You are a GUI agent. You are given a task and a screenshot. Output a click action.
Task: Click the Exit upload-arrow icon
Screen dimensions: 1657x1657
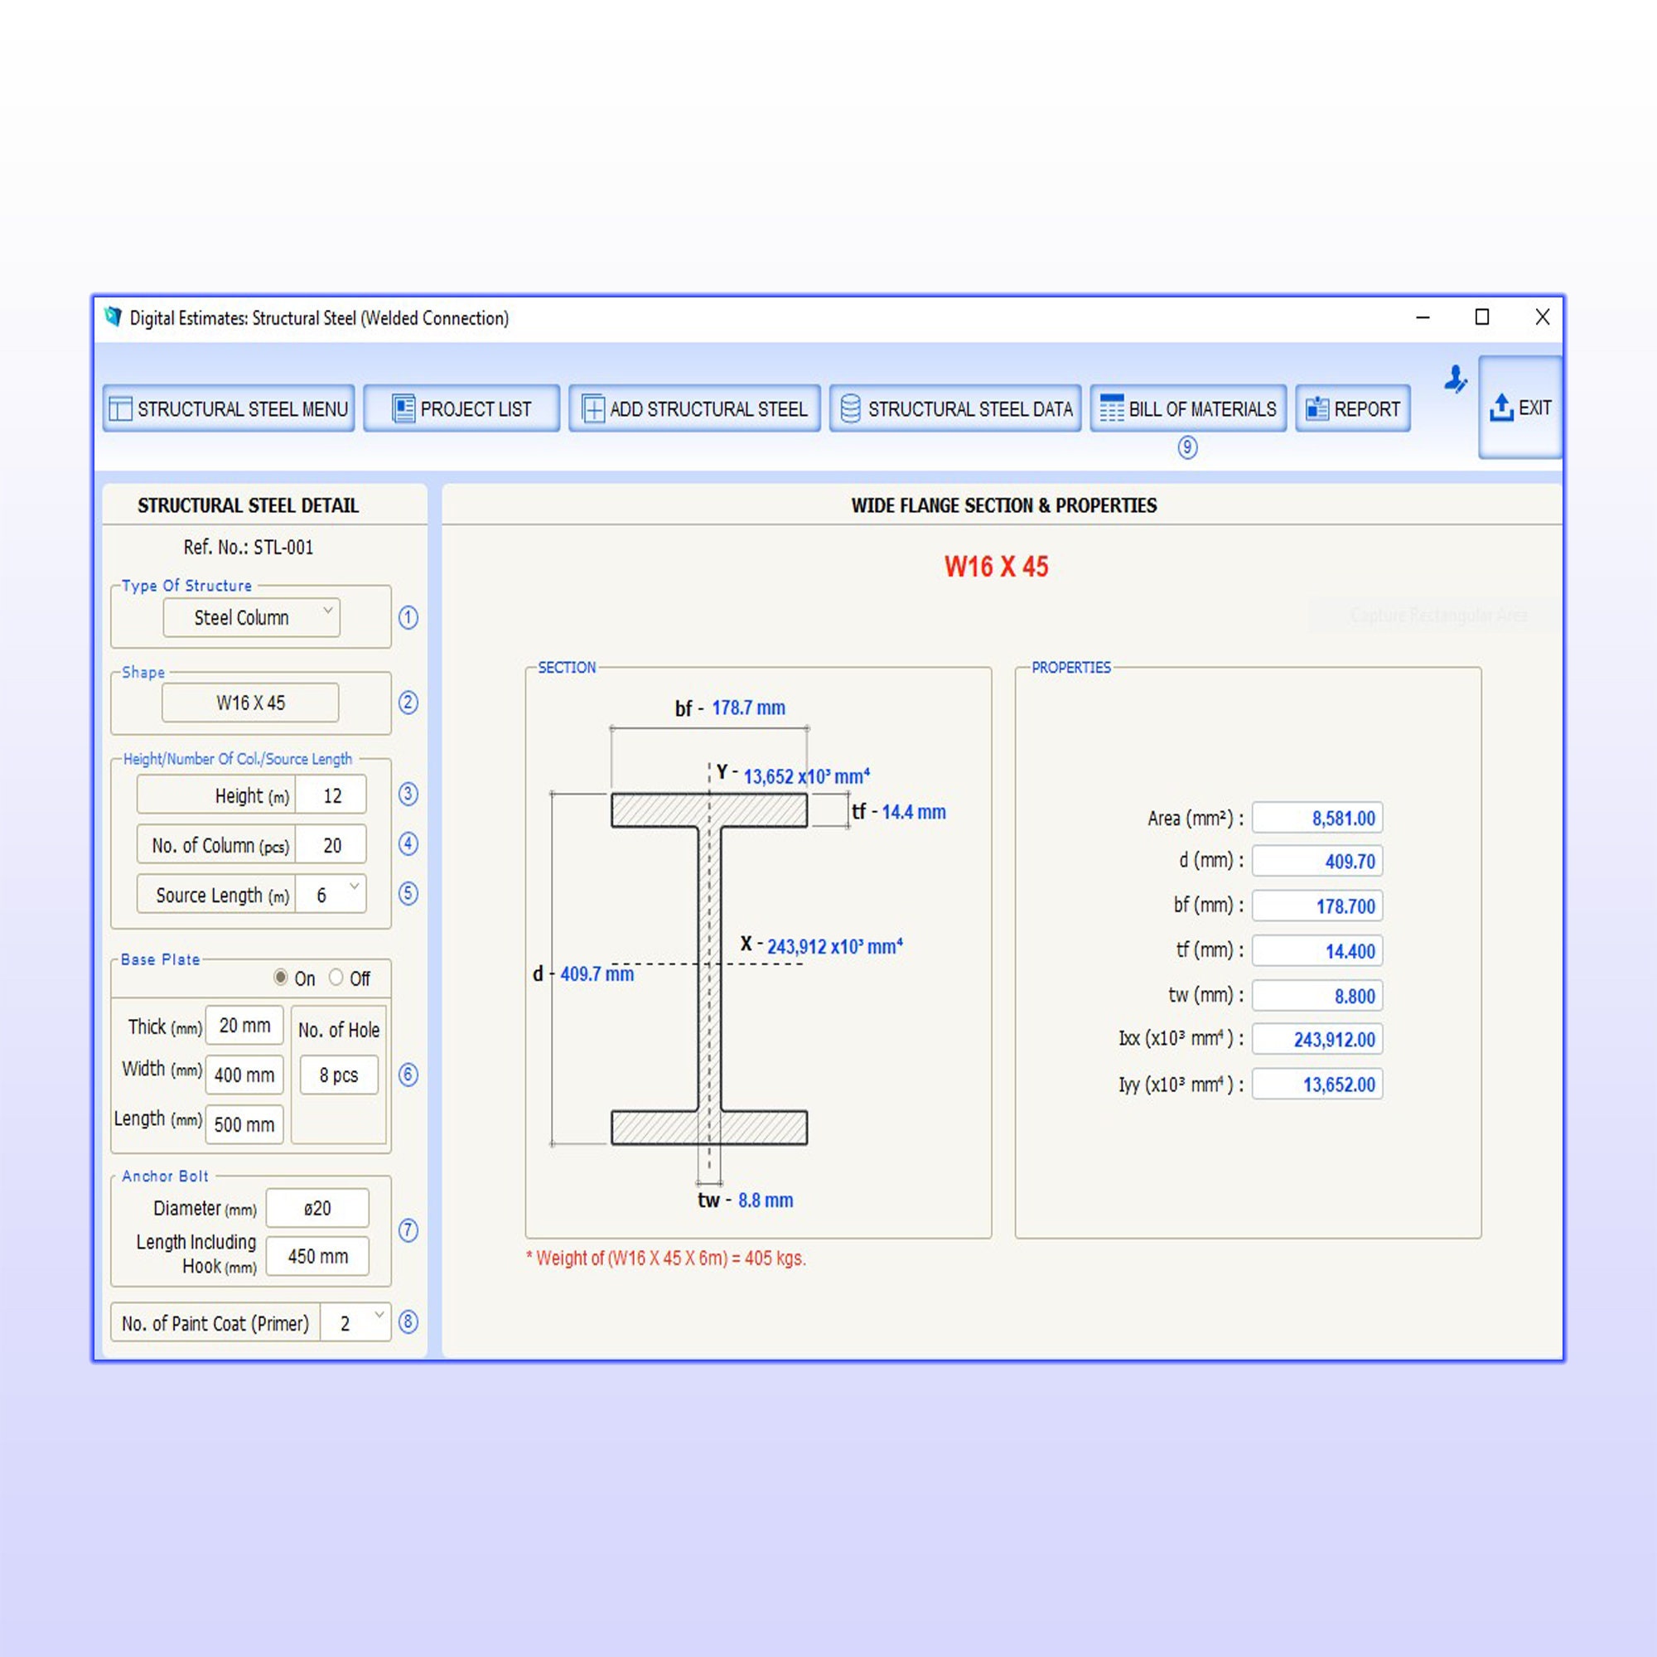pyautogui.click(x=1501, y=409)
